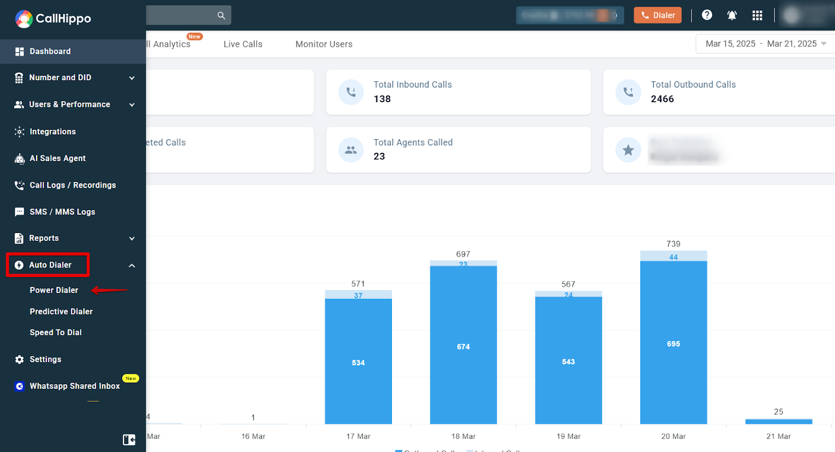Click the 20 Mar inbound segment 44
Screen dimensions: 835x452
[x=673, y=256]
